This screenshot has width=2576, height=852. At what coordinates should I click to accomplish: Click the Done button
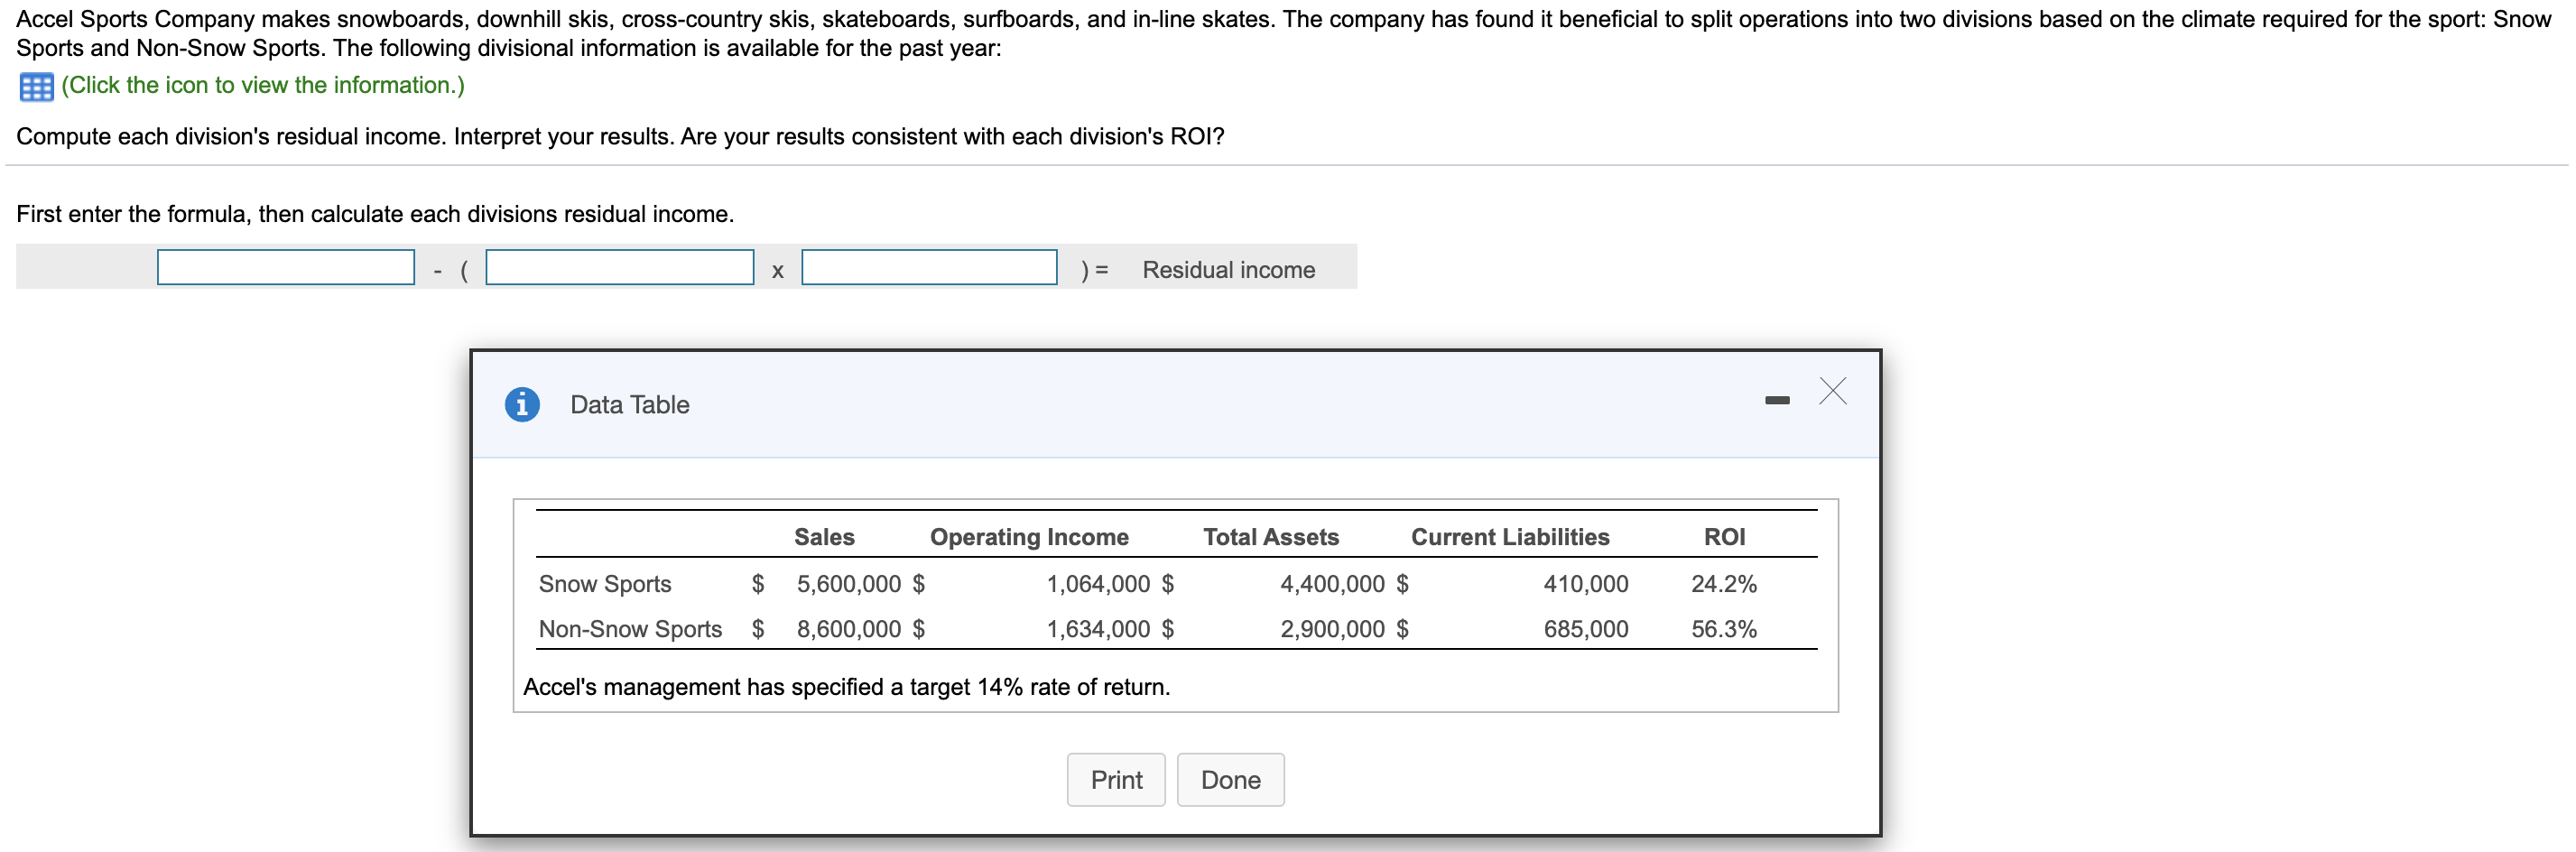tap(1230, 779)
